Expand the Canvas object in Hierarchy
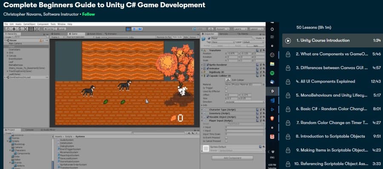 [8, 55]
